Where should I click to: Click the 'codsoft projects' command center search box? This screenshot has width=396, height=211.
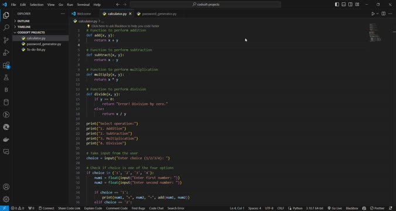coord(206,5)
